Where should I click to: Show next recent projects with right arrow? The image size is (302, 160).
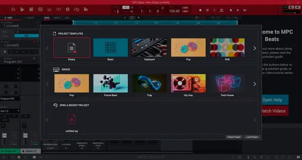tap(255, 120)
